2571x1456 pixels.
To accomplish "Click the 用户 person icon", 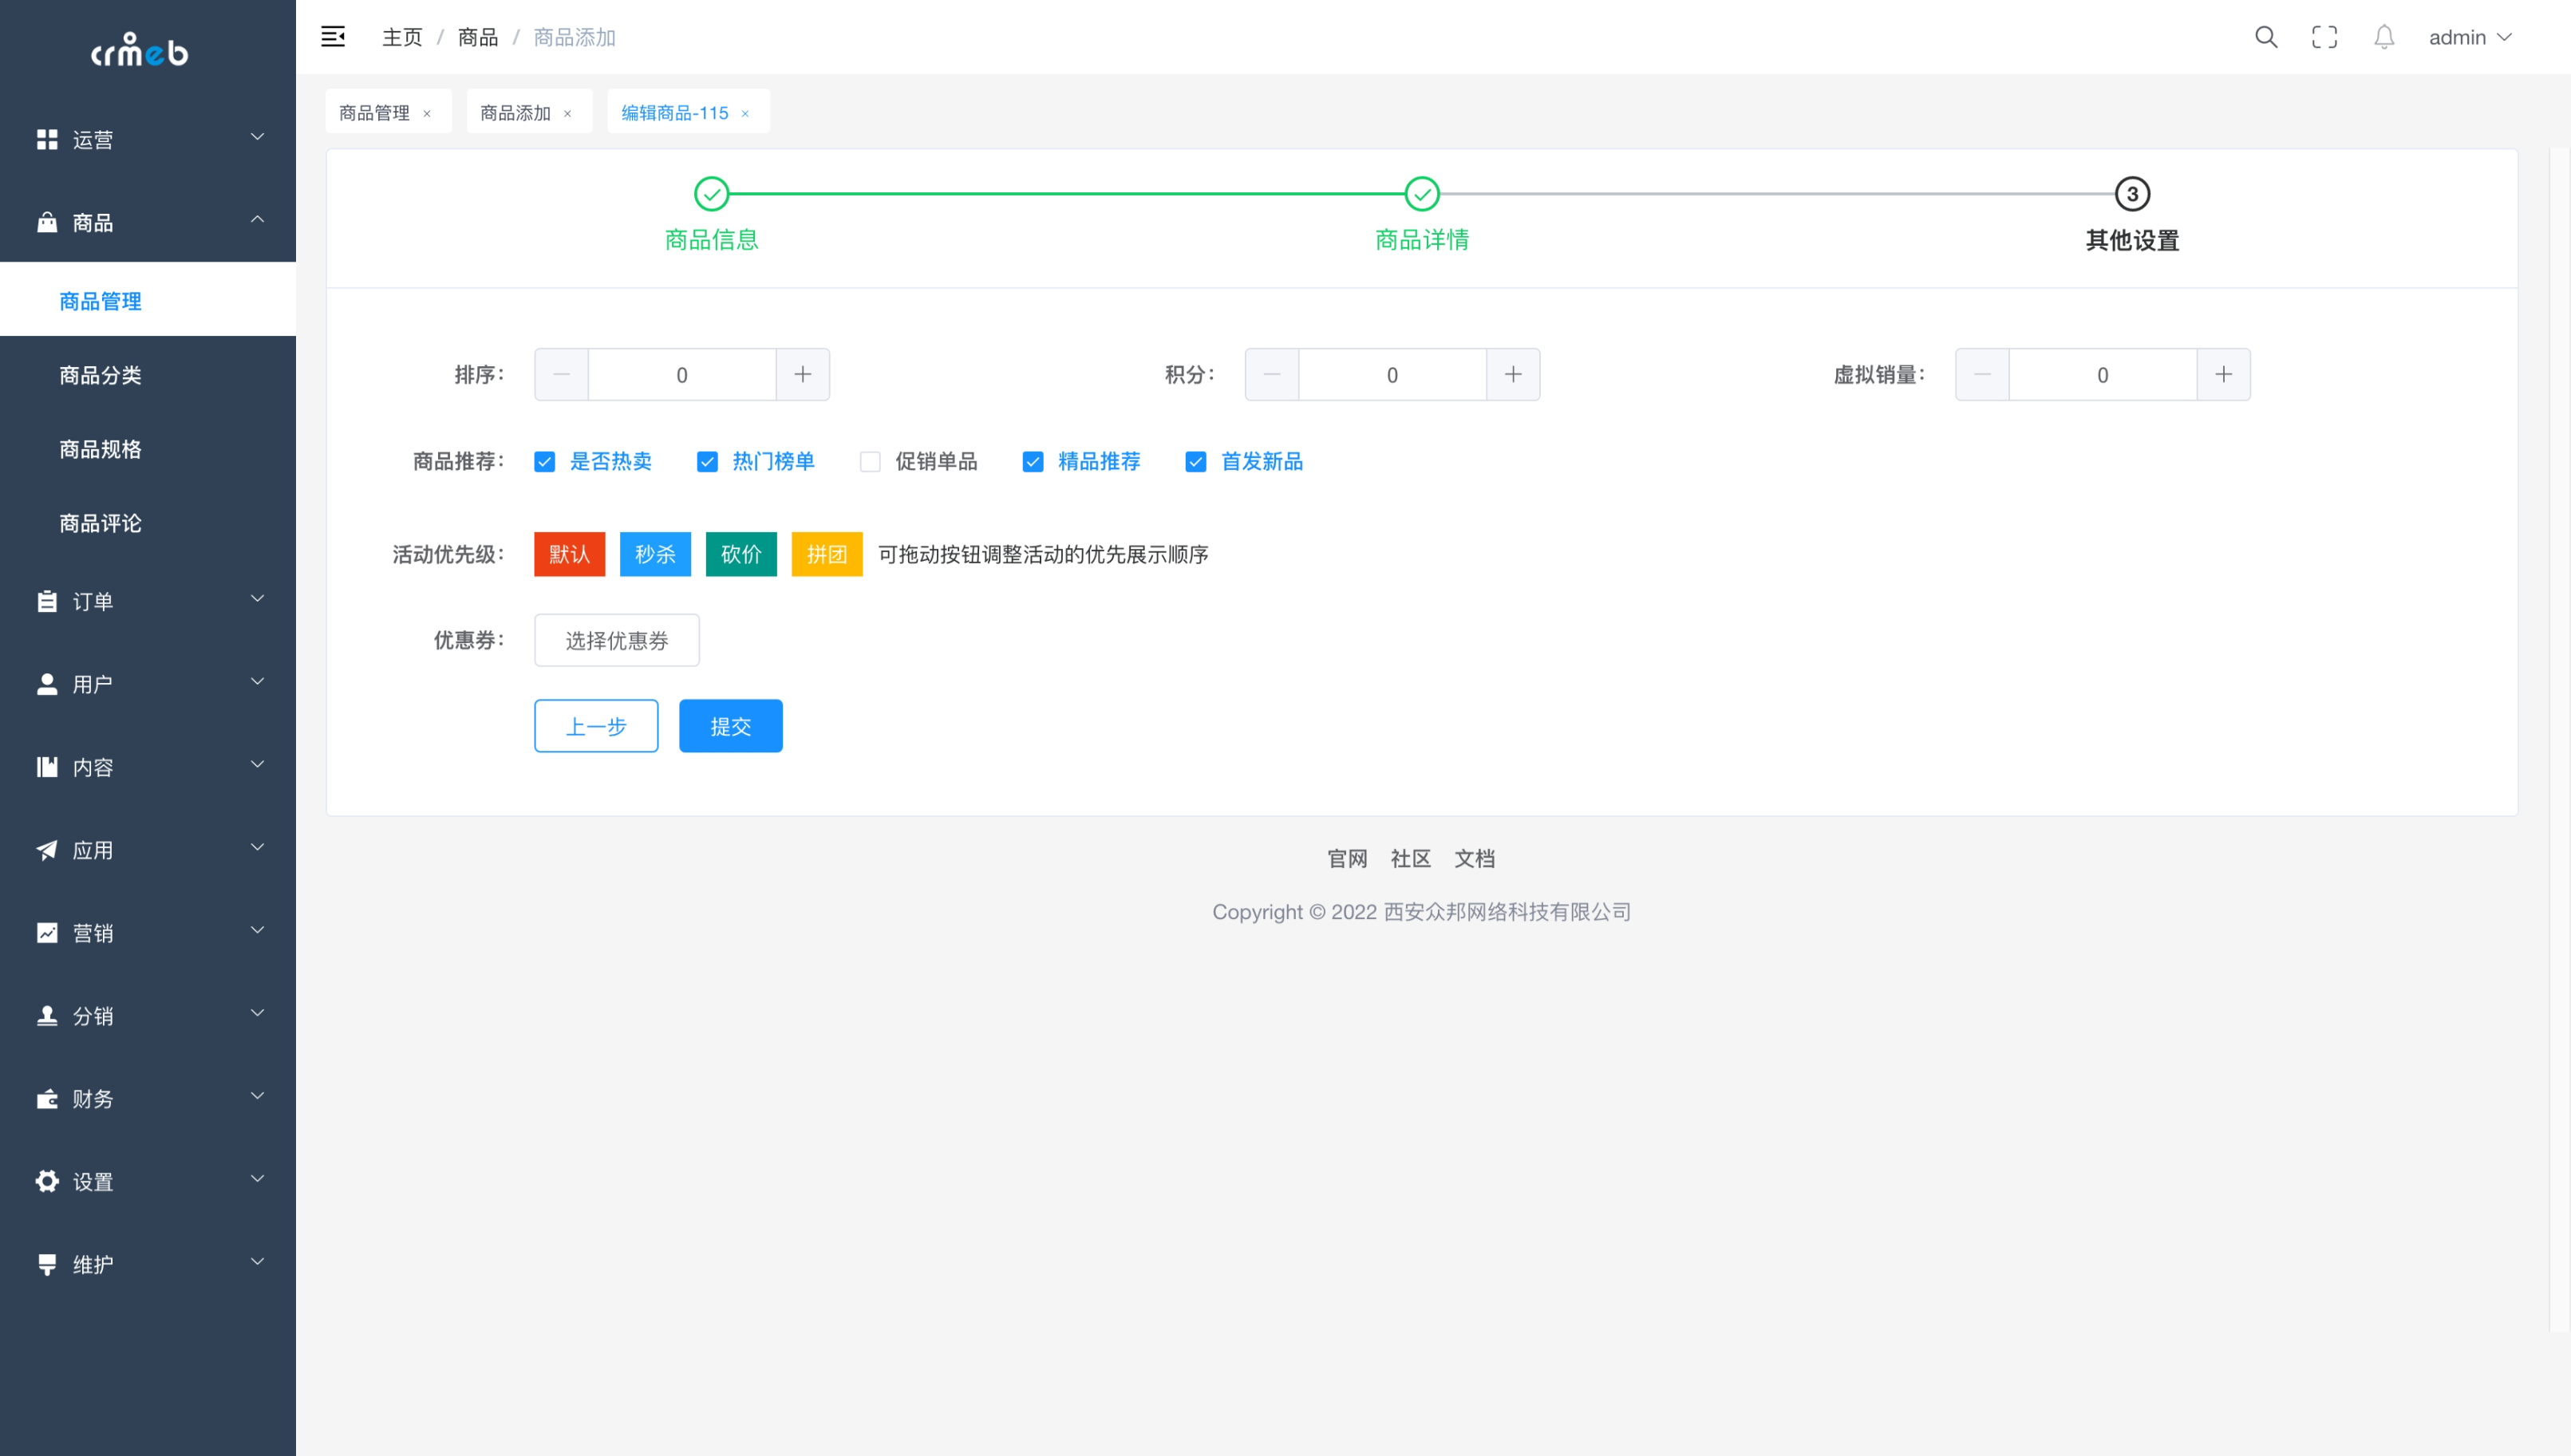I will [47, 684].
